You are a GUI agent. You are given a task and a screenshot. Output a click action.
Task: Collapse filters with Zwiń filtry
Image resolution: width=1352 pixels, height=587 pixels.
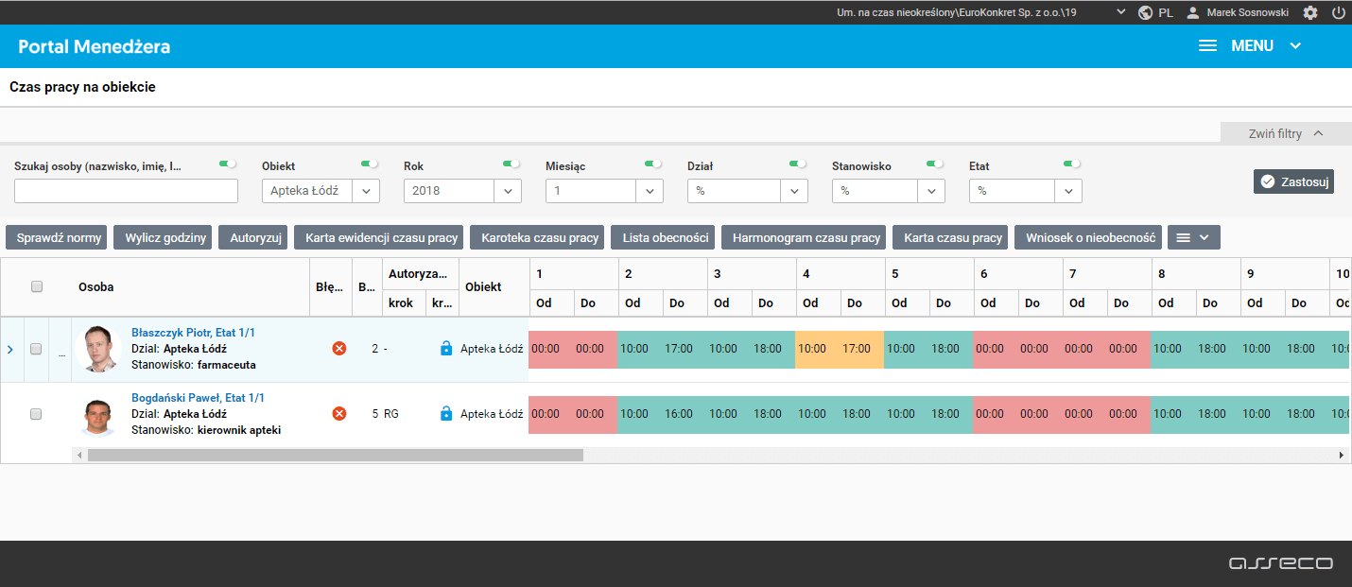(x=1286, y=134)
